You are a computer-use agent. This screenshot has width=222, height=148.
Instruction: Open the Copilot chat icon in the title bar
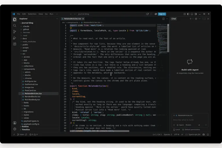coord(147,14)
